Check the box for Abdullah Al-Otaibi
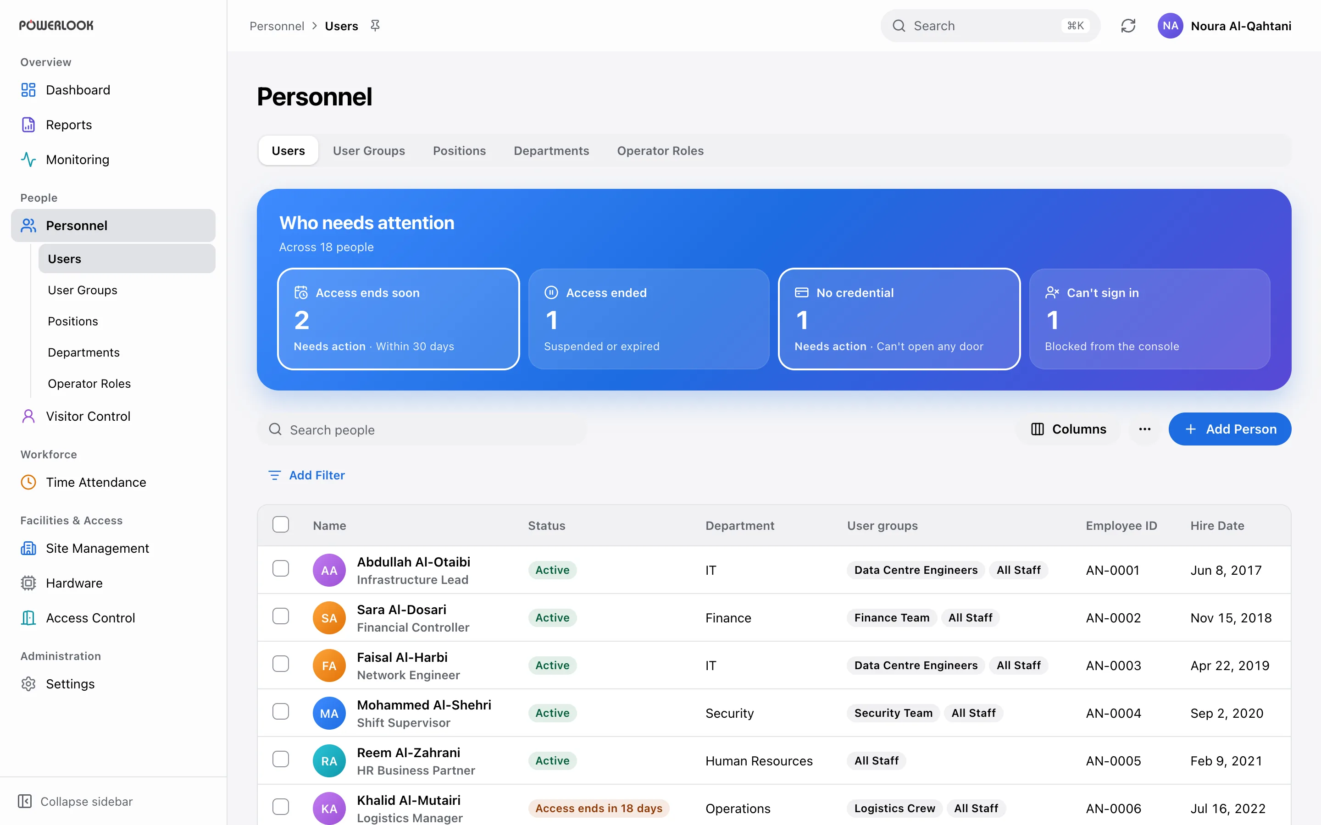The height and width of the screenshot is (825, 1321). [281, 568]
